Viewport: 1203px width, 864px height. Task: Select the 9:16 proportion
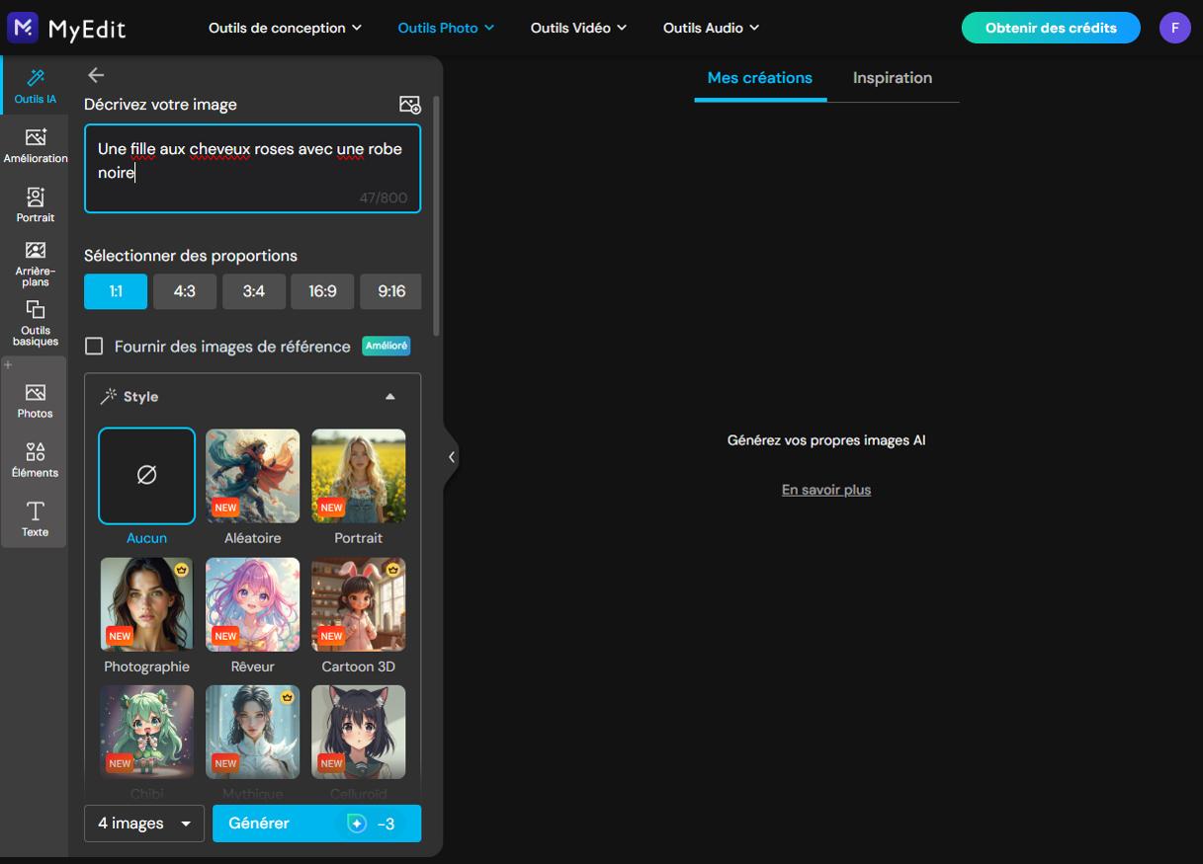click(391, 291)
